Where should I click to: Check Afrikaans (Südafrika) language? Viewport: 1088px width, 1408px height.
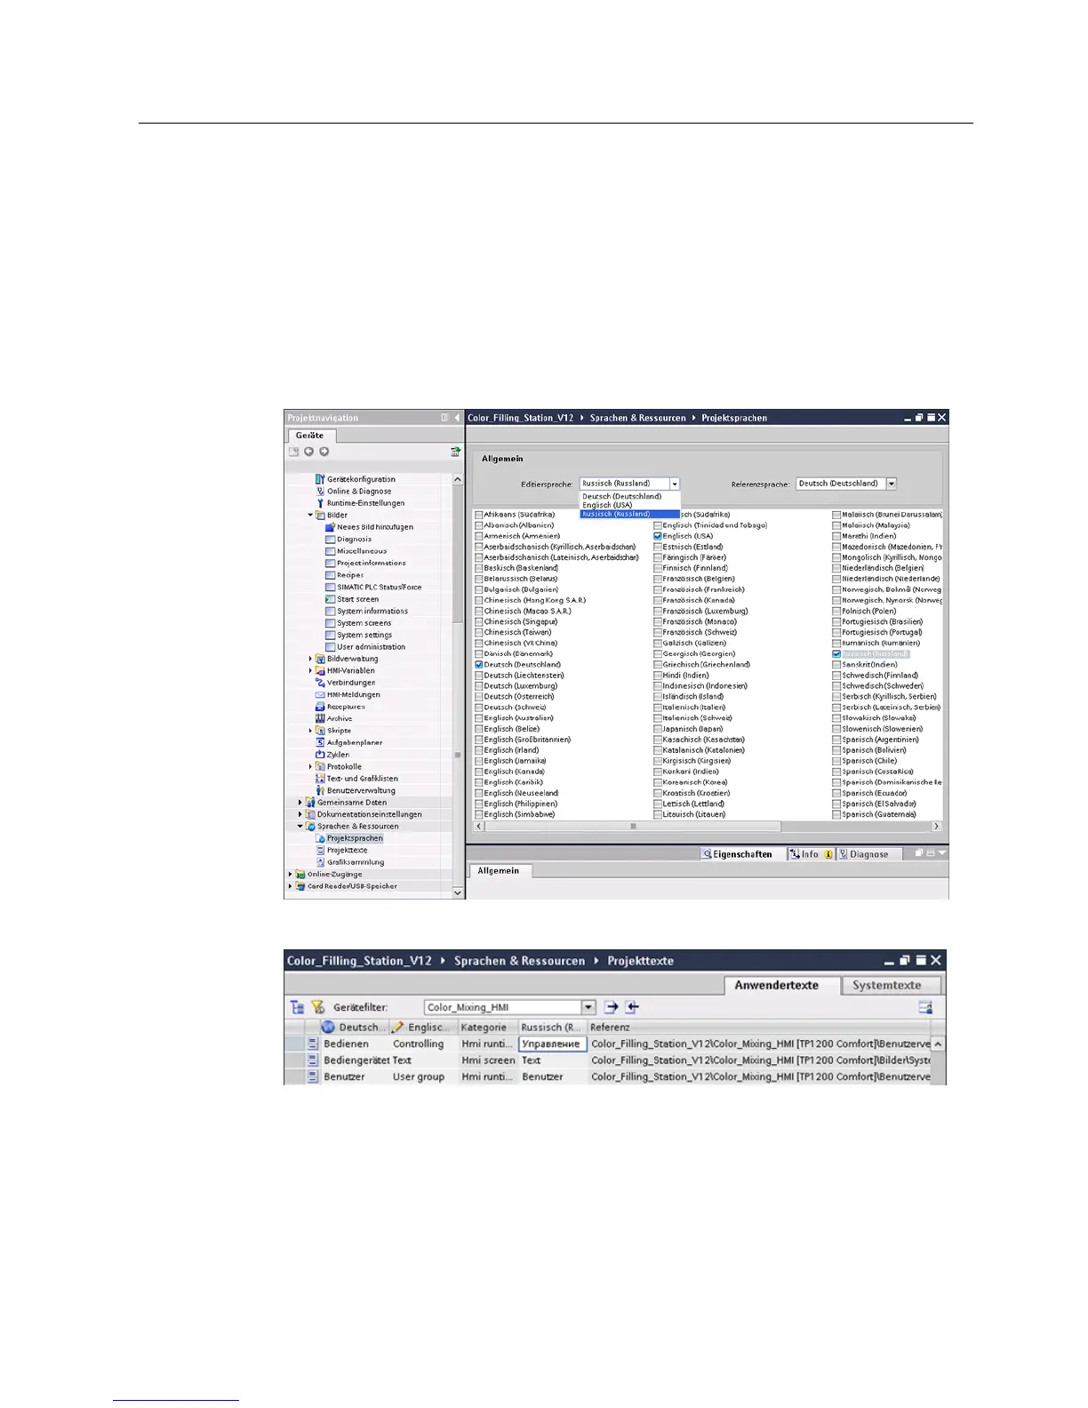(479, 515)
